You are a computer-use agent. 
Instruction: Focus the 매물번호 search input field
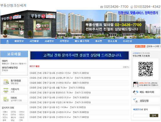tap(141, 115)
